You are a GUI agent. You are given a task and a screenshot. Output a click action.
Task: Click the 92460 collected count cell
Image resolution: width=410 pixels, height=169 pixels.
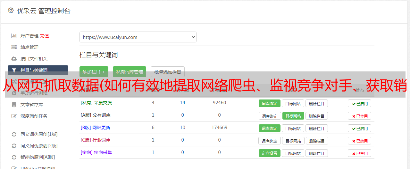[219, 103]
